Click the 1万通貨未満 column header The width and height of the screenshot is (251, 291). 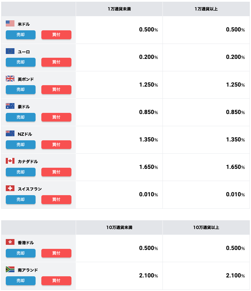(x=119, y=9)
